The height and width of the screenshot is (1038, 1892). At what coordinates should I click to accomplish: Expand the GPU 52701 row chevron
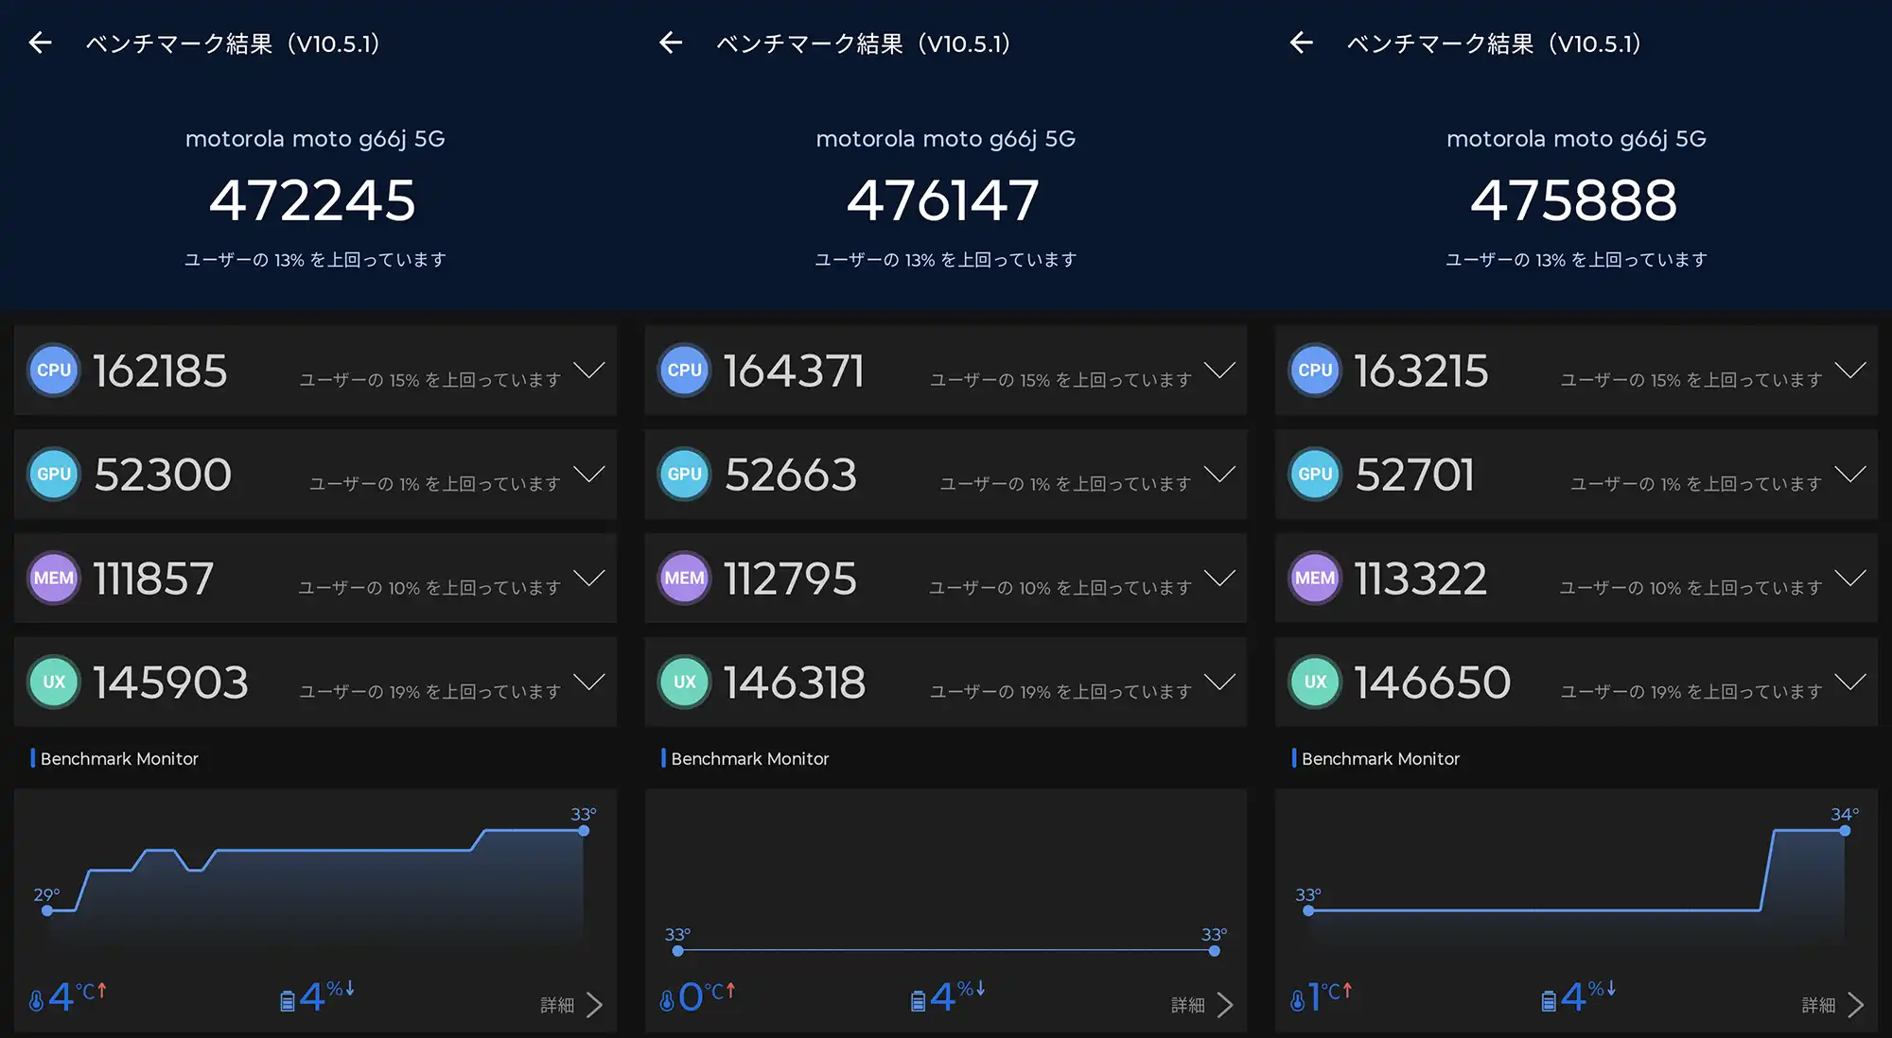point(1850,475)
